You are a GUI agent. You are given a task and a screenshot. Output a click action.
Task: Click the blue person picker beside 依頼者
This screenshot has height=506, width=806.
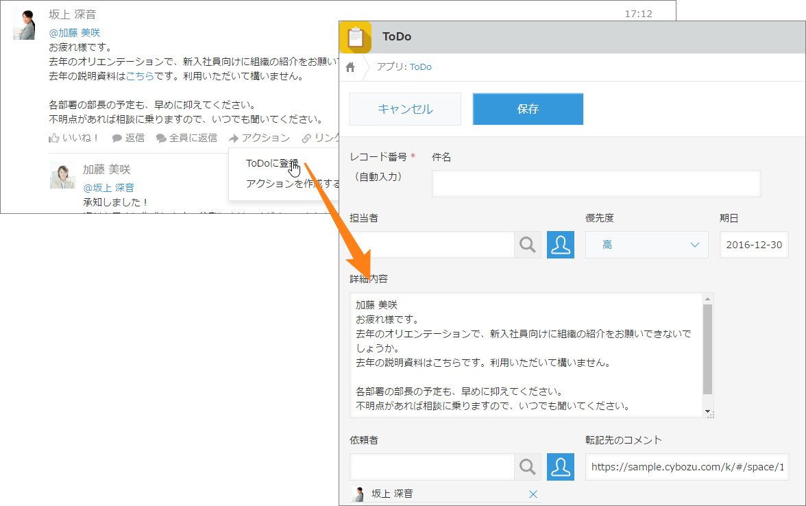click(x=561, y=466)
